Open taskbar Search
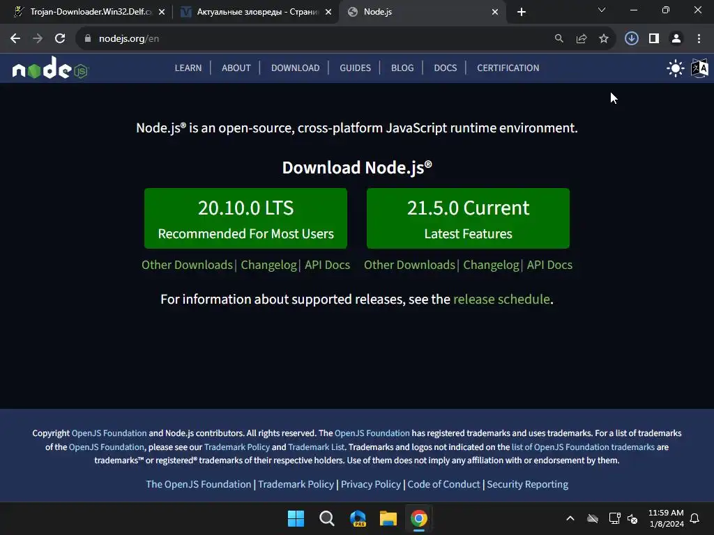 pos(326,518)
